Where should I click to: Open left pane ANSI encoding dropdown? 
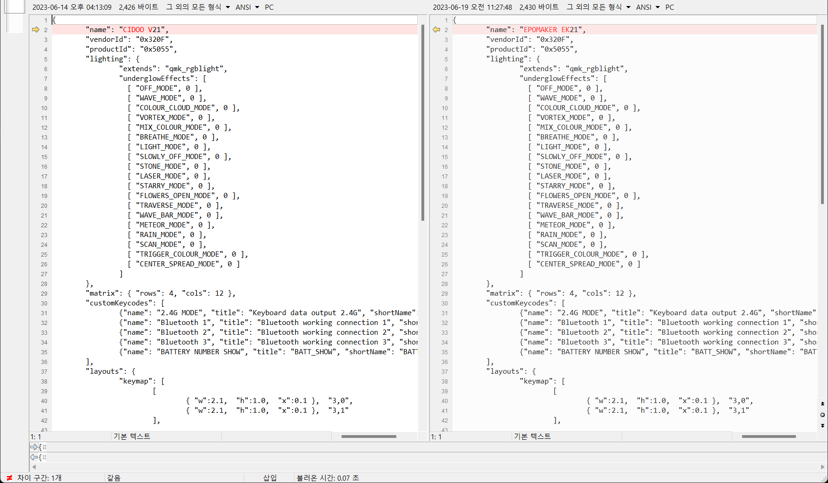[x=257, y=7]
